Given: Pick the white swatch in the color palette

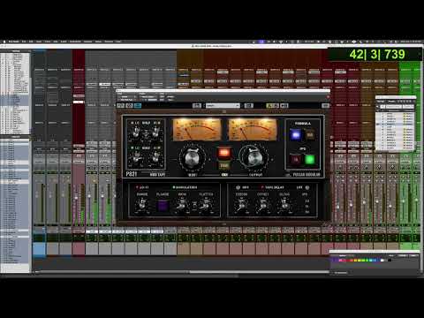Looking at the screenshot, I should 382,261.
